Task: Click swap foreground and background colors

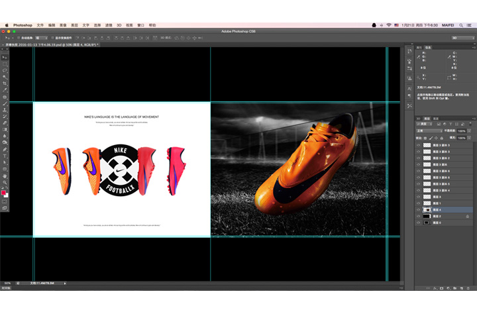Action: click(7, 188)
